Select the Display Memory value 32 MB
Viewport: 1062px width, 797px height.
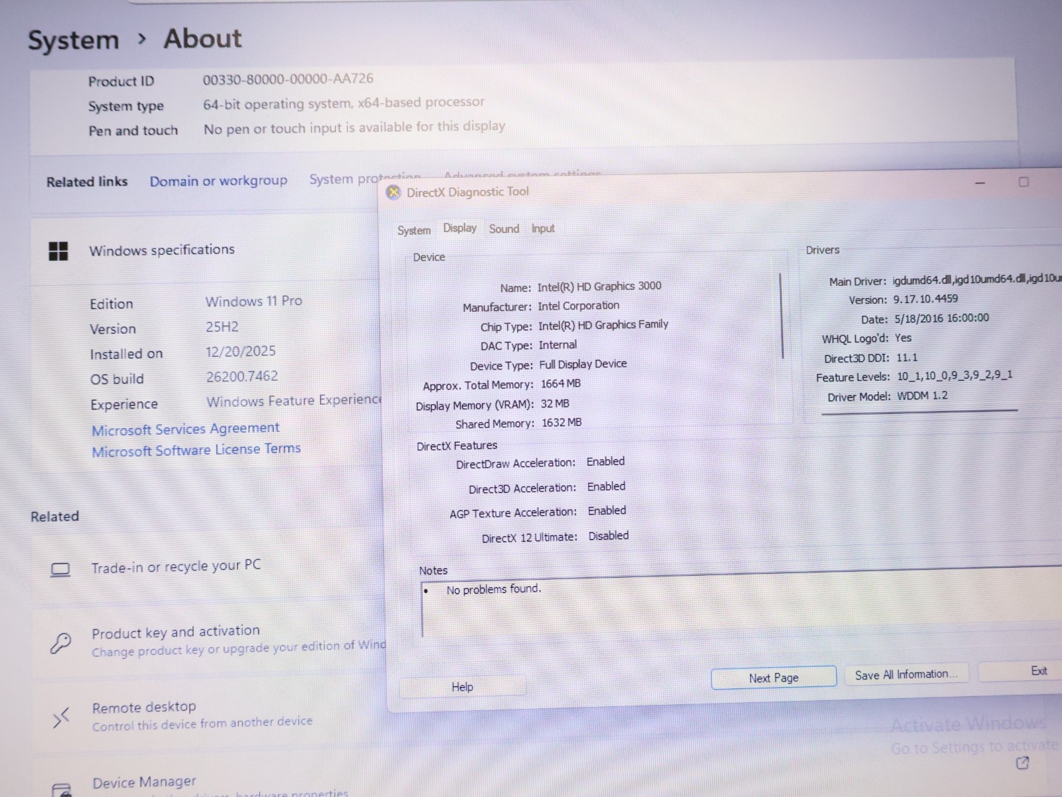pos(555,403)
